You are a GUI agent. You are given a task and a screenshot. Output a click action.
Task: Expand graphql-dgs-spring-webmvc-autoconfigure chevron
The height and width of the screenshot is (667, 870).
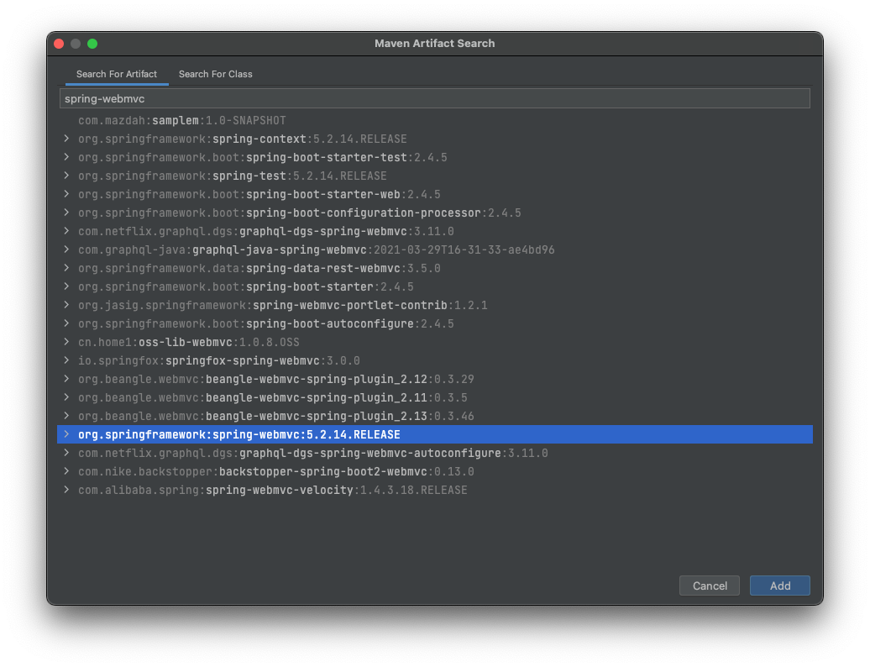point(66,453)
